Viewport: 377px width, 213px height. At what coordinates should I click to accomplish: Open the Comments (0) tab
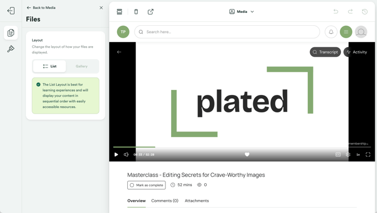pos(165,201)
